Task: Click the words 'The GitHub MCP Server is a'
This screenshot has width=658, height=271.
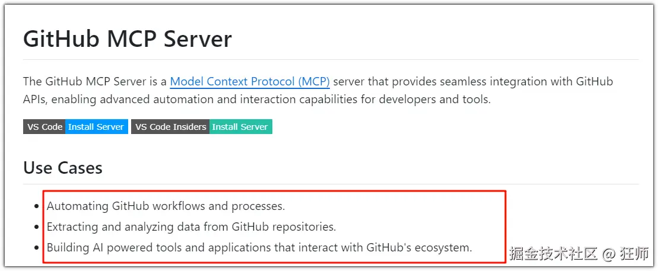Action: pyautogui.click(x=95, y=82)
